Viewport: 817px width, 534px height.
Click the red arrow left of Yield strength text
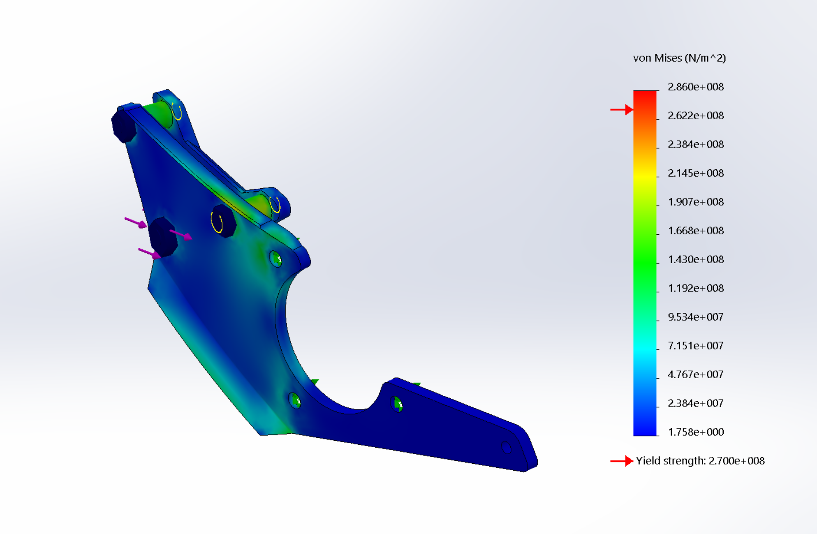point(621,461)
